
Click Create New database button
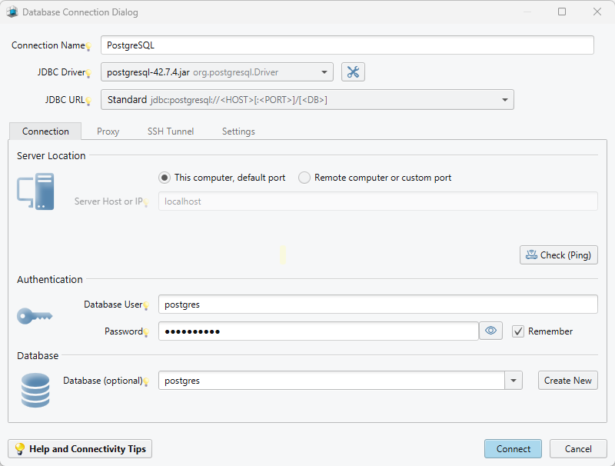pyautogui.click(x=567, y=380)
